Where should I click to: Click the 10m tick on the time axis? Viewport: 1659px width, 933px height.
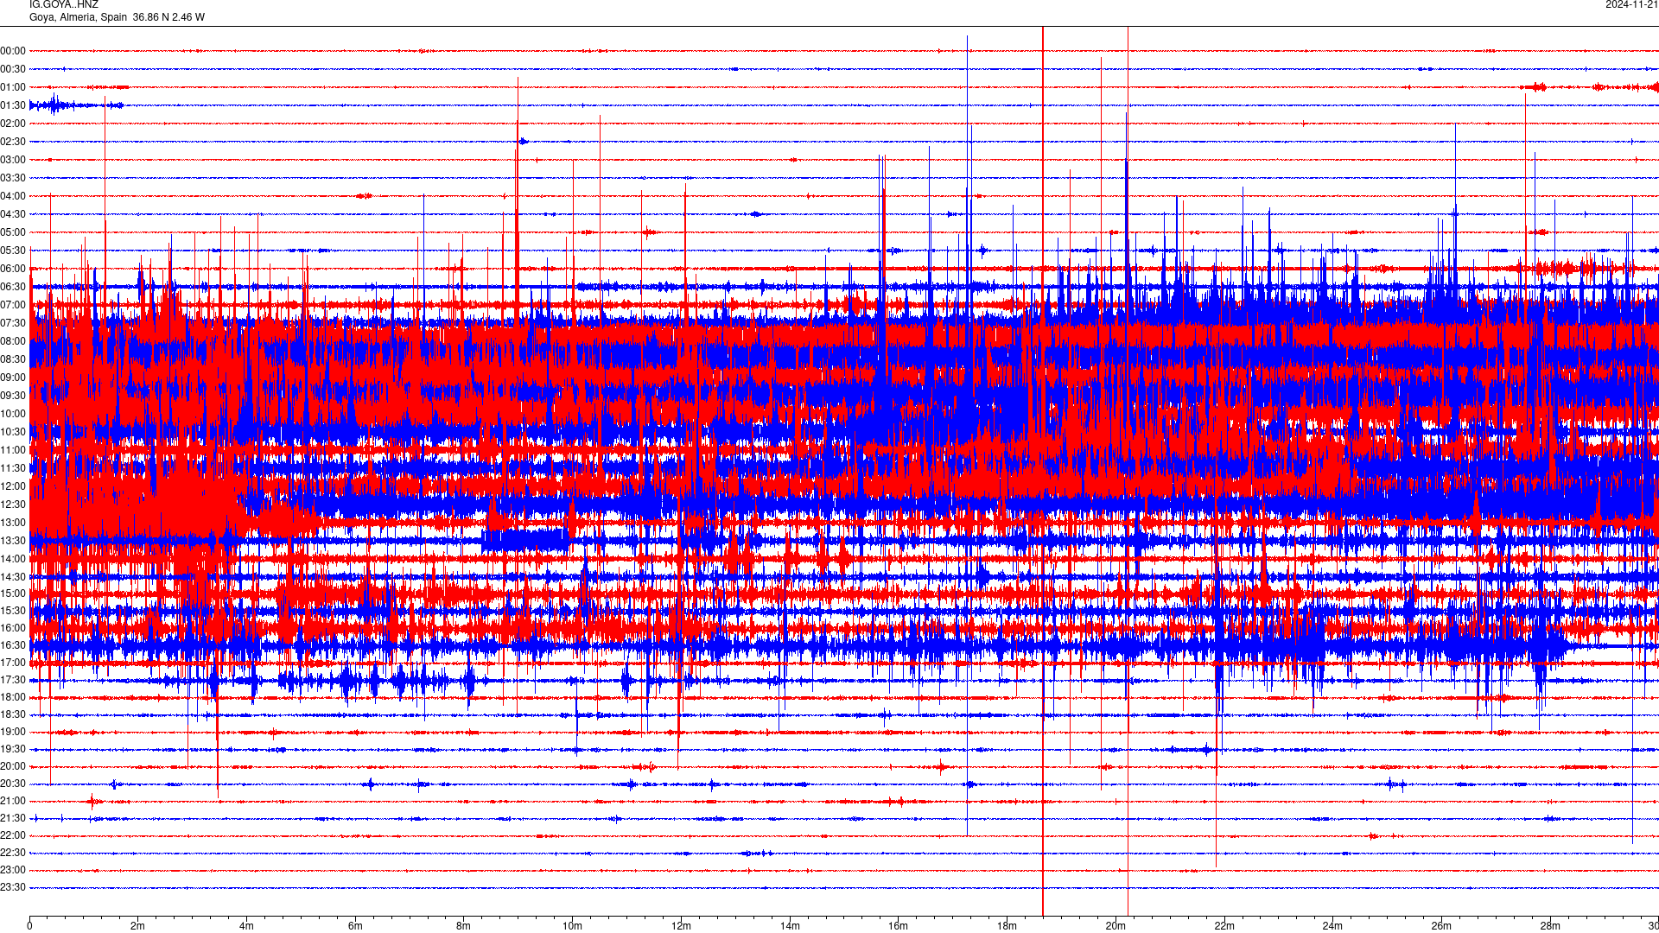pyautogui.click(x=572, y=926)
